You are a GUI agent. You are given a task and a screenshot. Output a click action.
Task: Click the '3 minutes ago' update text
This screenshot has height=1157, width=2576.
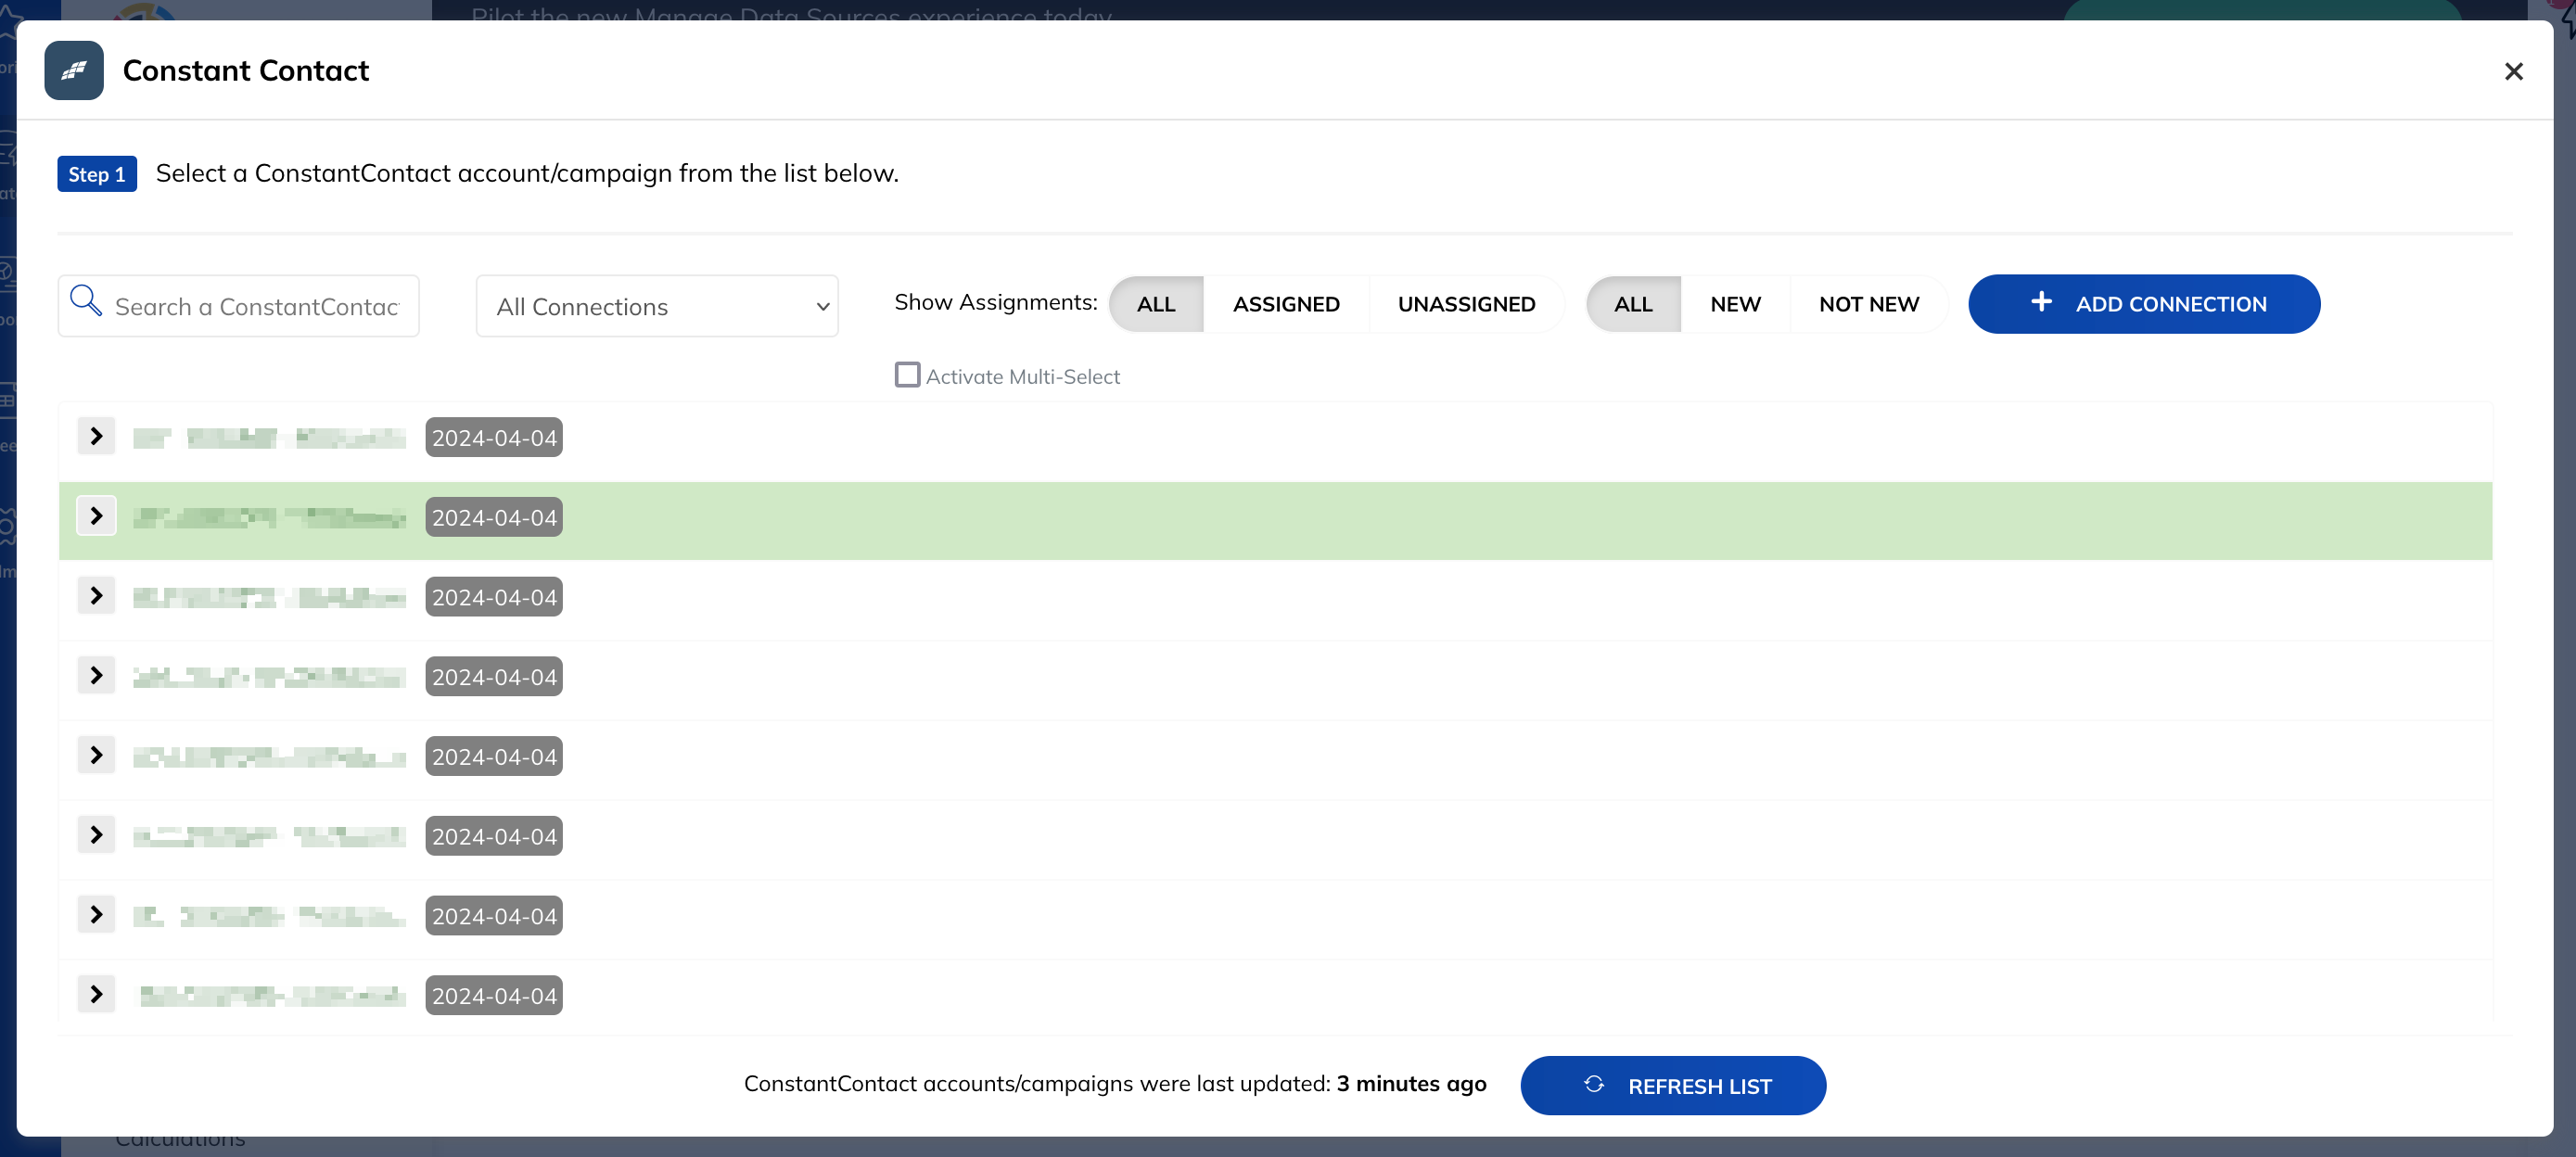pyautogui.click(x=1411, y=1084)
